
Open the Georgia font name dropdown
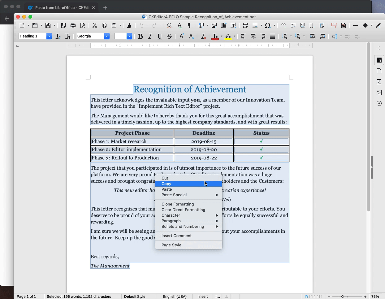pos(107,36)
